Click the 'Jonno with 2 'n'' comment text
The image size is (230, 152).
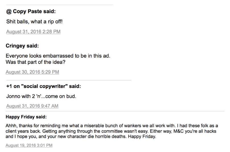[41, 96]
